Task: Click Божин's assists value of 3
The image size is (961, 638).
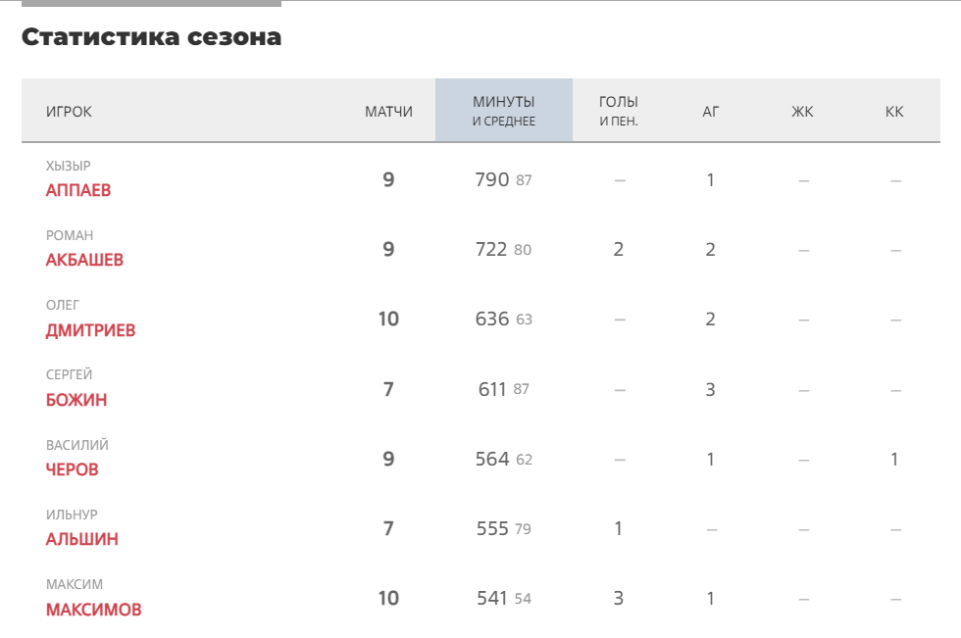Action: [x=710, y=389]
